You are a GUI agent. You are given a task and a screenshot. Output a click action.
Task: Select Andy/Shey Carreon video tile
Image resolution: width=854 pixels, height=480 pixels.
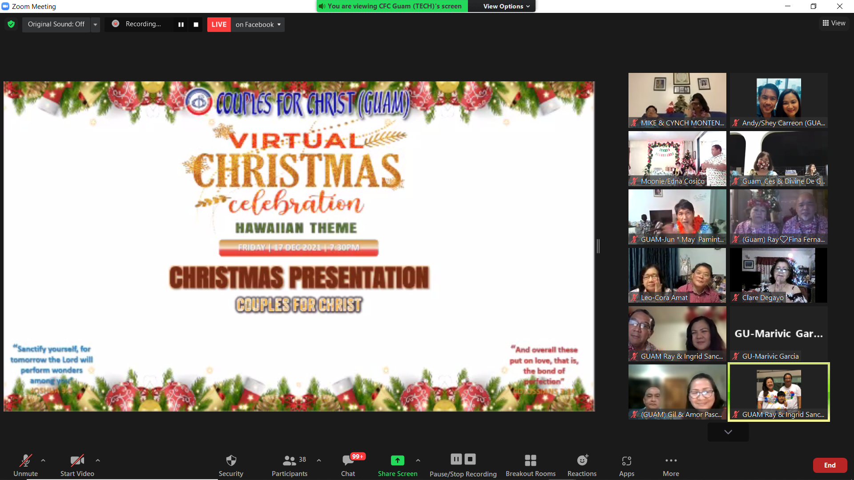(x=778, y=100)
